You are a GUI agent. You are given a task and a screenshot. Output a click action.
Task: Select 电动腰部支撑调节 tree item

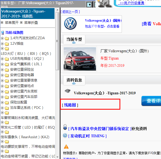point(28,147)
